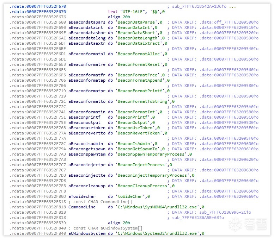Viewport: 274px width, 239px height.
Task: Follow the sub_7FFF6318542A+1D6 cross reference
Action: [199, 6]
